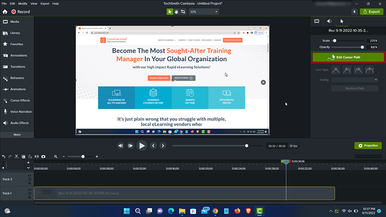Viewport: 386px width, 217px height.
Task: Click the 30 fps indicator
Action: 293,146
